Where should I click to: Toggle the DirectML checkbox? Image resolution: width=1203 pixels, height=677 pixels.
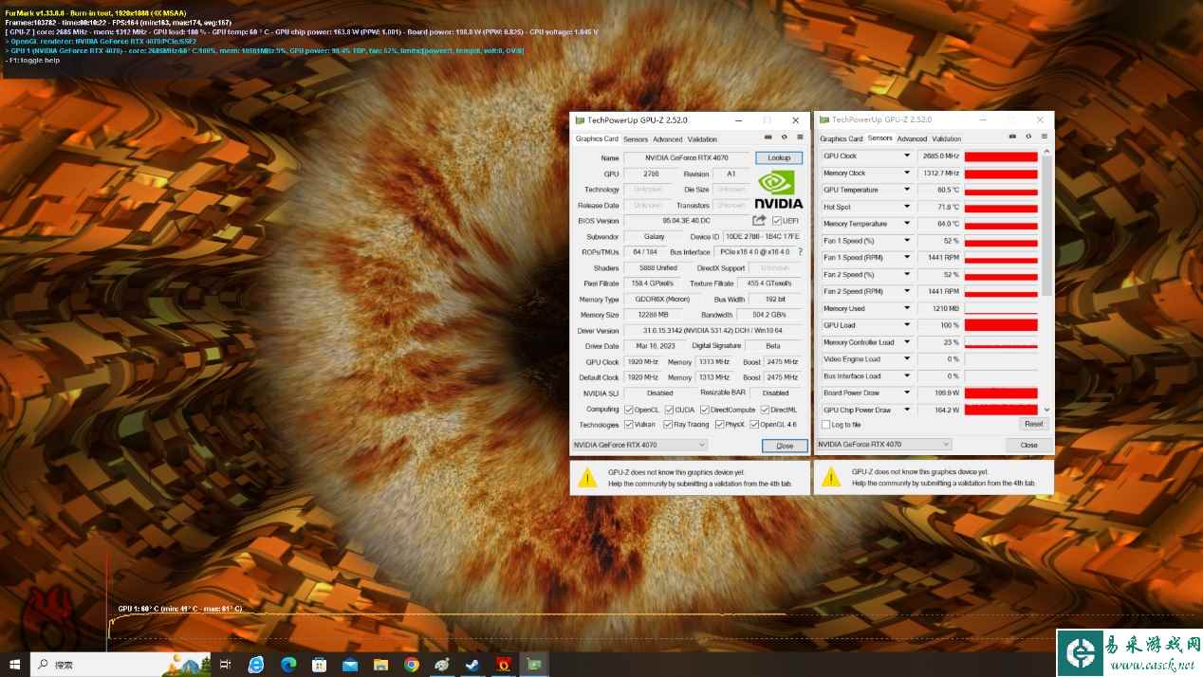(764, 410)
